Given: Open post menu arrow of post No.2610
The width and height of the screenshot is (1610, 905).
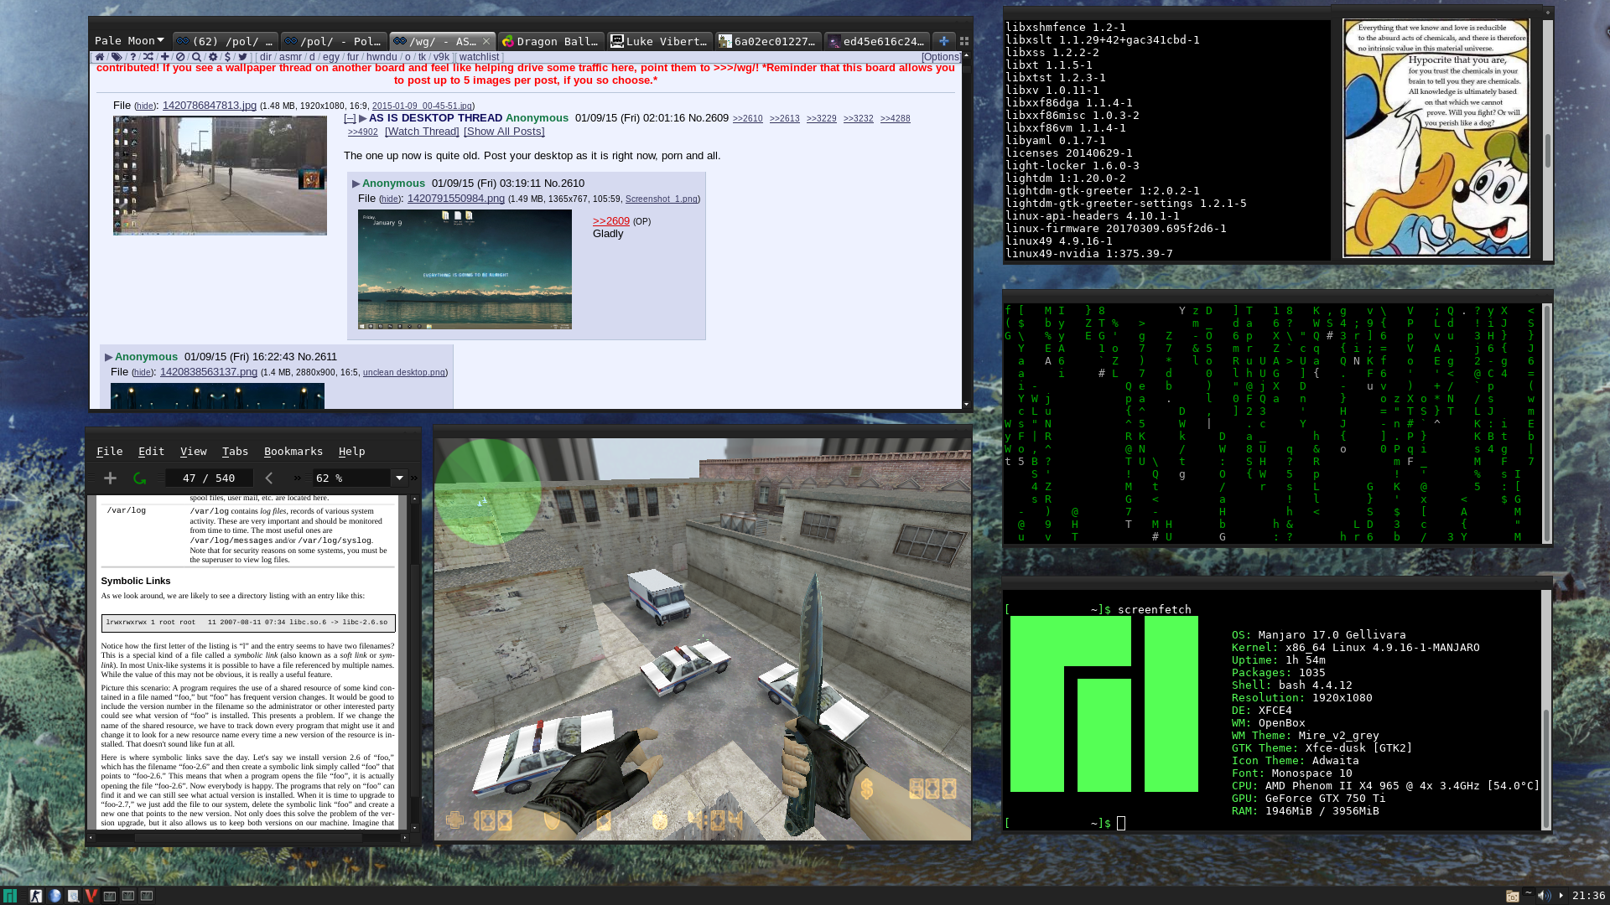Looking at the screenshot, I should pos(356,184).
